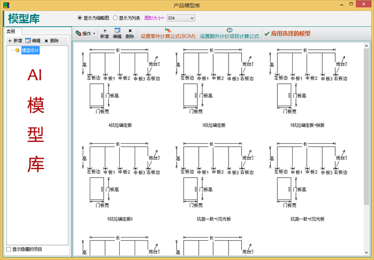Image resolution: width=374 pixels, height=260 pixels.
Task: Select 显示为缩略图 radio button
Action: [79, 18]
